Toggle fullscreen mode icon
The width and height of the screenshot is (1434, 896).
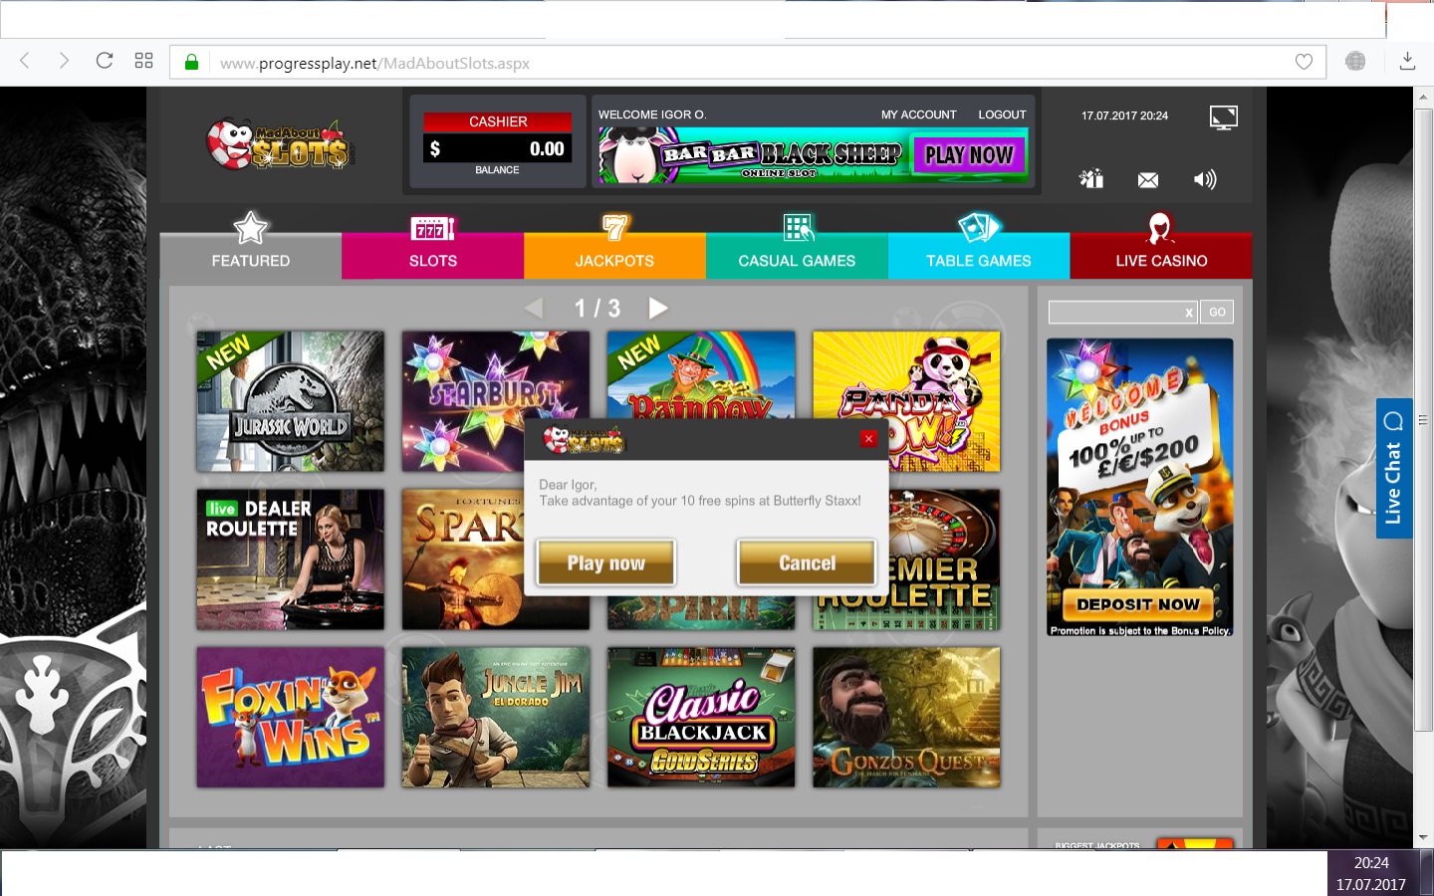pyautogui.click(x=1223, y=117)
